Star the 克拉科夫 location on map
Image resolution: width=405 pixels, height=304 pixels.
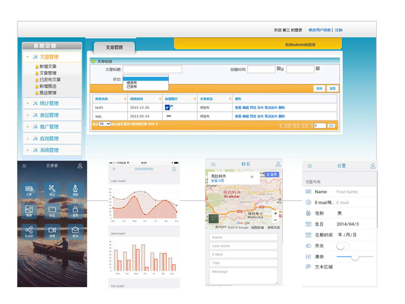(x=252, y=176)
